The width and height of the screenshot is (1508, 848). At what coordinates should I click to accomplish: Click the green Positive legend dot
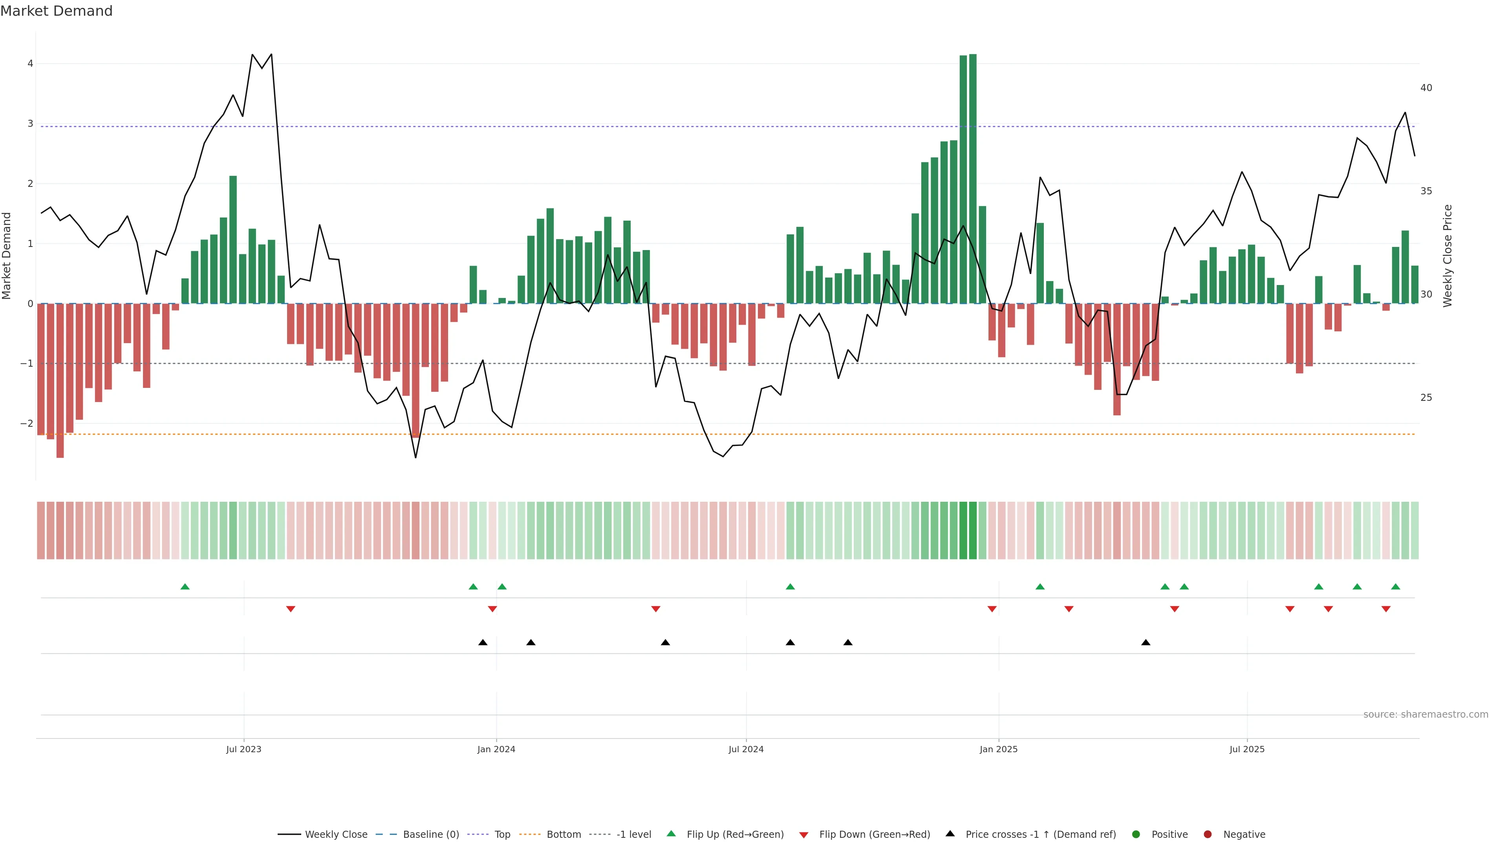pyautogui.click(x=1136, y=835)
